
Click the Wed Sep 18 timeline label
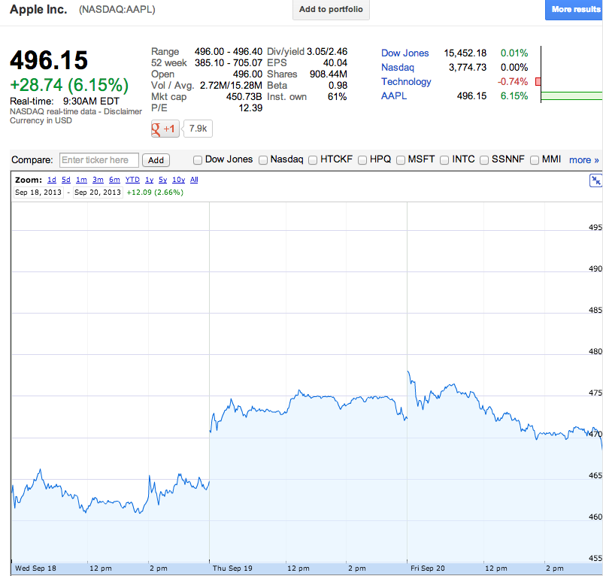pos(35,568)
